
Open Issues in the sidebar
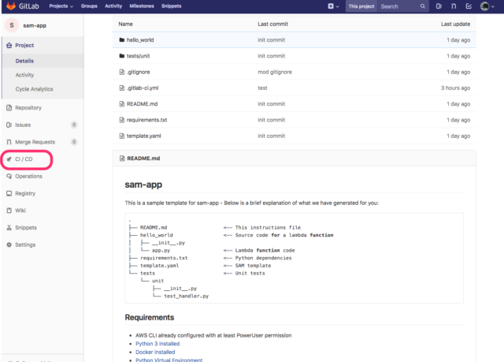(x=23, y=125)
